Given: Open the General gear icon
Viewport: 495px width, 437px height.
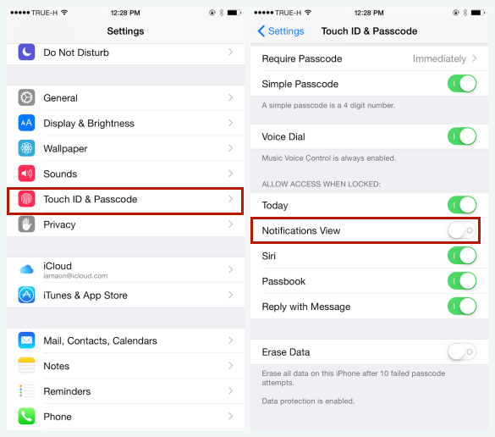Looking at the screenshot, I should tap(26, 97).
